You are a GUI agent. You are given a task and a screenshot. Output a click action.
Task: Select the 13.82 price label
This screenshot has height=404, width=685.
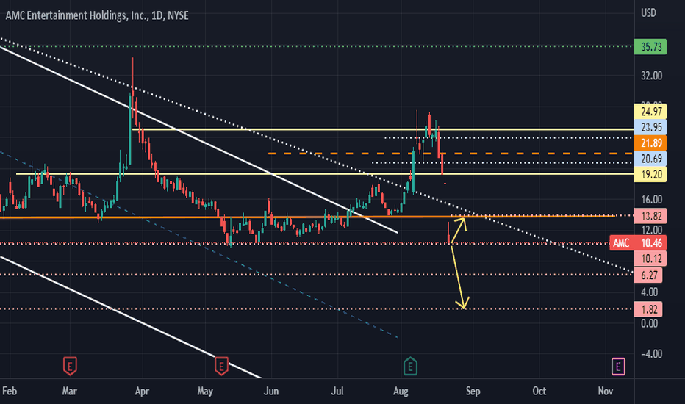(x=650, y=216)
